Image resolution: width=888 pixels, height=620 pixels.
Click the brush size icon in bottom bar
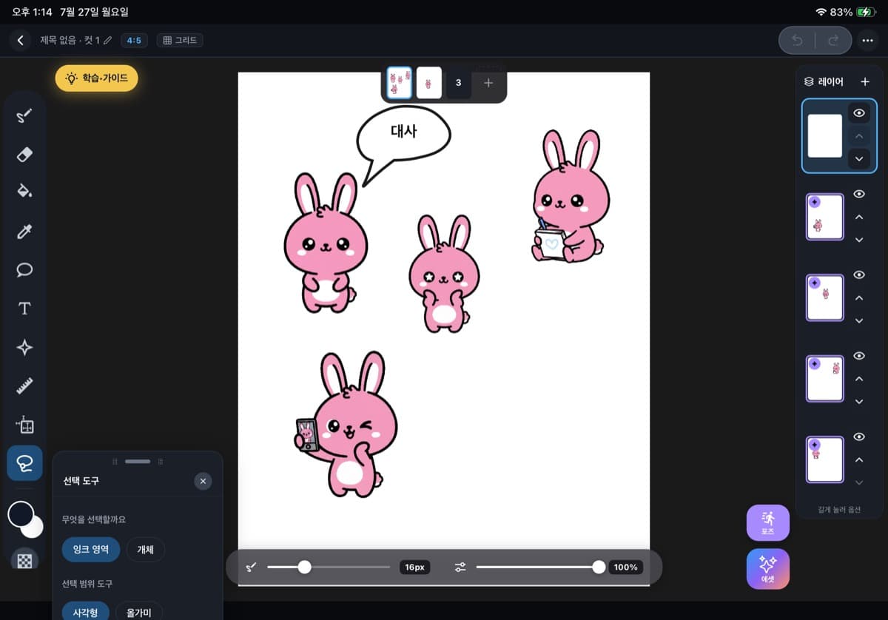click(251, 567)
